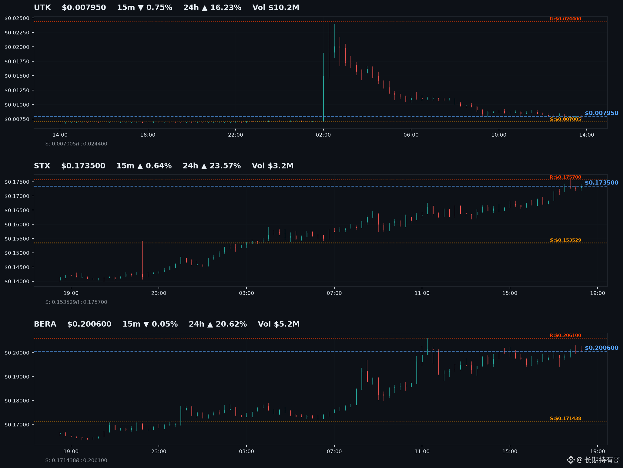The height and width of the screenshot is (468, 623).
Task: Select the $0.14000 y-axis label
Action: 17,282
